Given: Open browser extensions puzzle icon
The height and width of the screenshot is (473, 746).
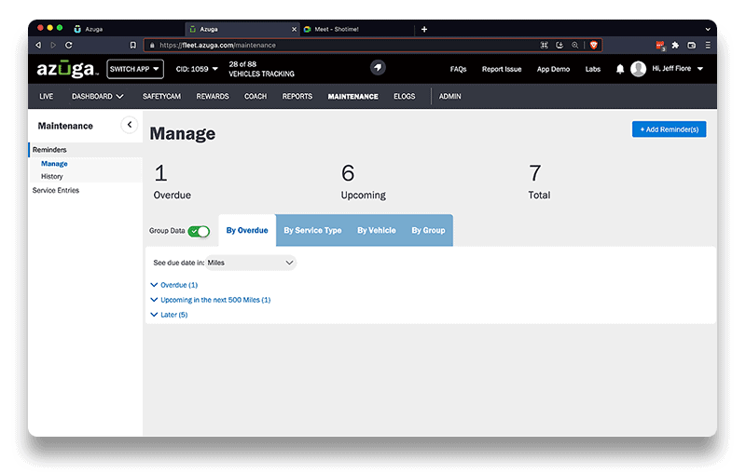Looking at the screenshot, I should [675, 45].
